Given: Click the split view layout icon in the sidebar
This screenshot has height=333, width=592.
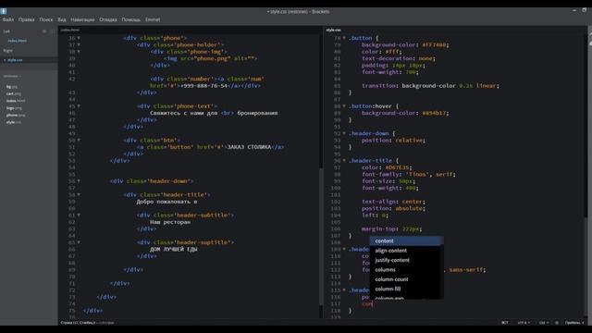Looking at the screenshot, I should [x=53, y=31].
